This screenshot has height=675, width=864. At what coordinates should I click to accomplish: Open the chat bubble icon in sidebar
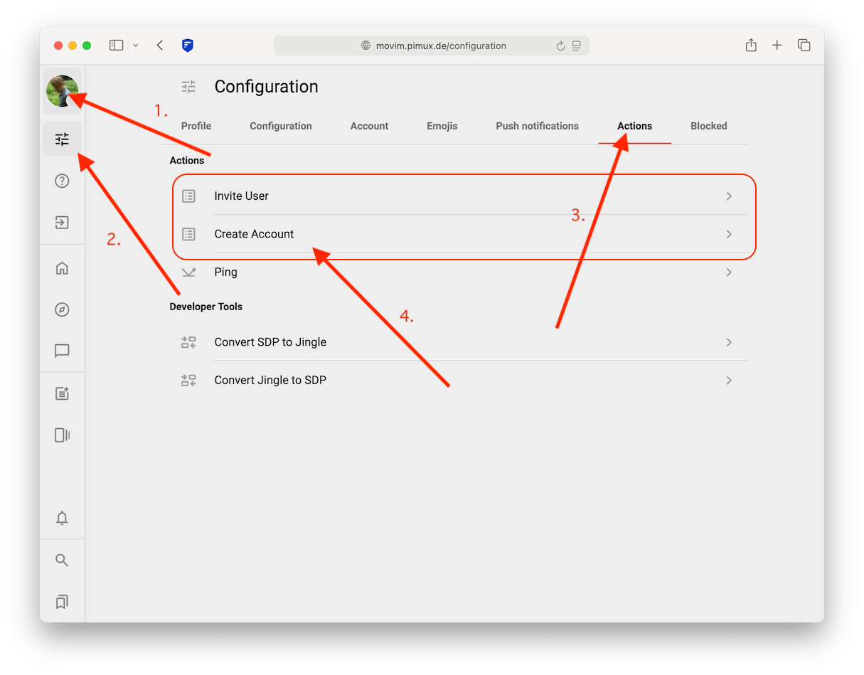62,351
